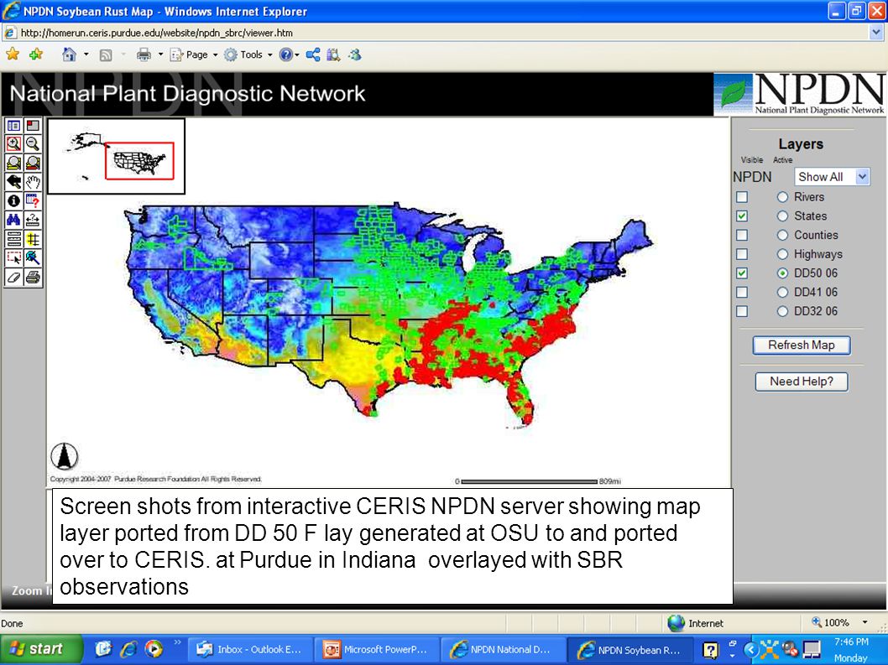Switch to NPDN National D... taskbar window
Screen dimensions: 888x665
pos(504,649)
